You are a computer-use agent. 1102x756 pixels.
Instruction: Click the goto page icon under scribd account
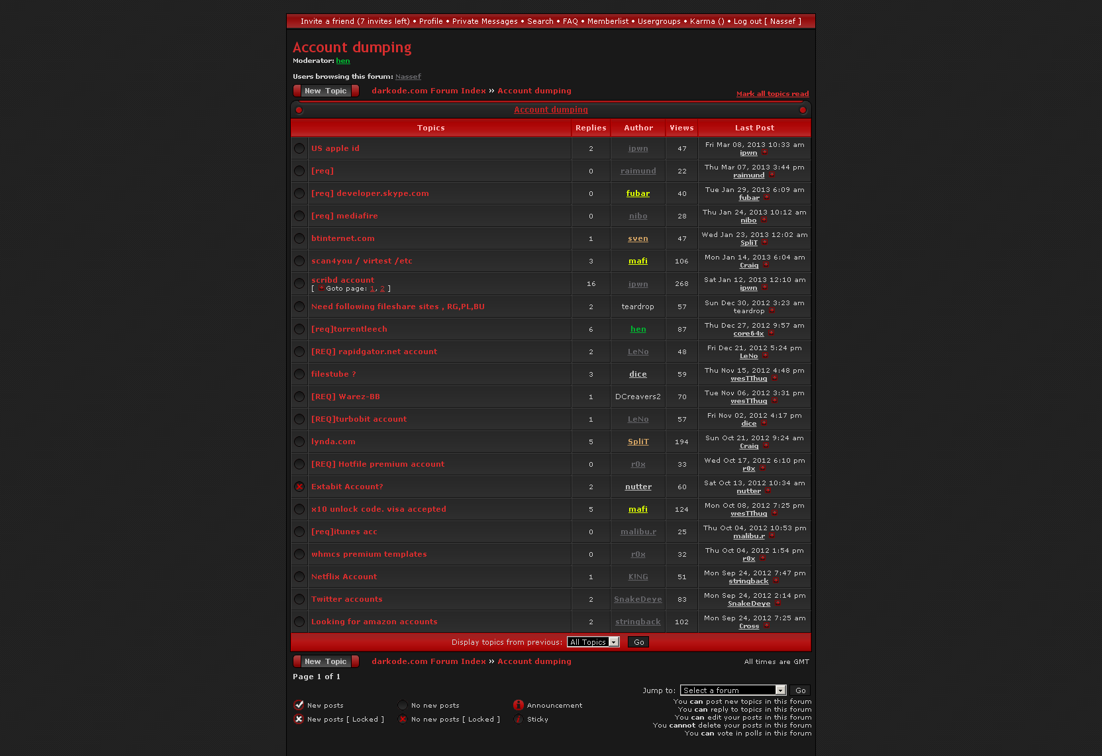click(321, 289)
